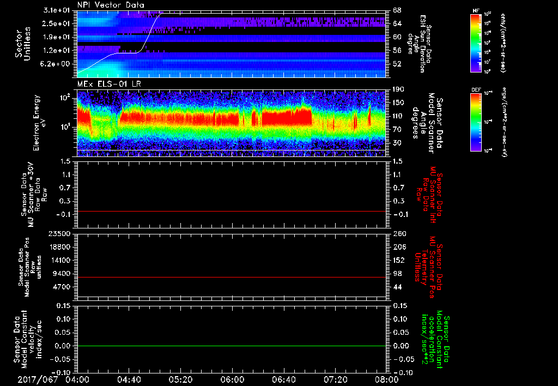Click the Model Scanner Pos Raw axis title

31,267
